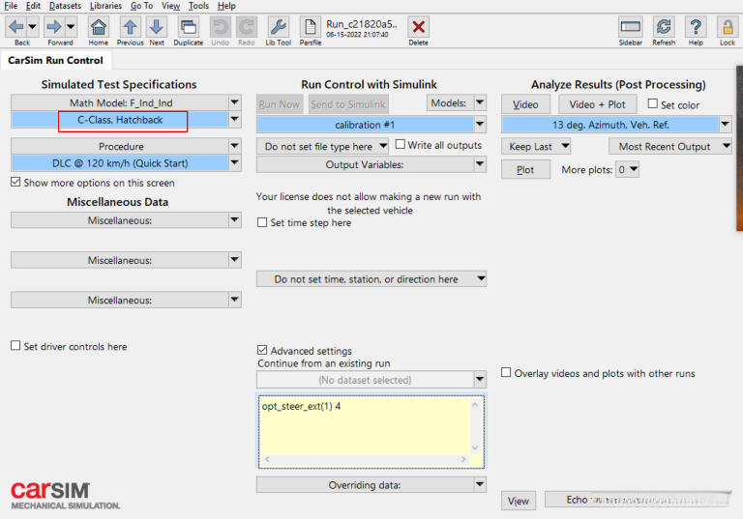Enable Write all outputs checkbox

pyautogui.click(x=401, y=144)
